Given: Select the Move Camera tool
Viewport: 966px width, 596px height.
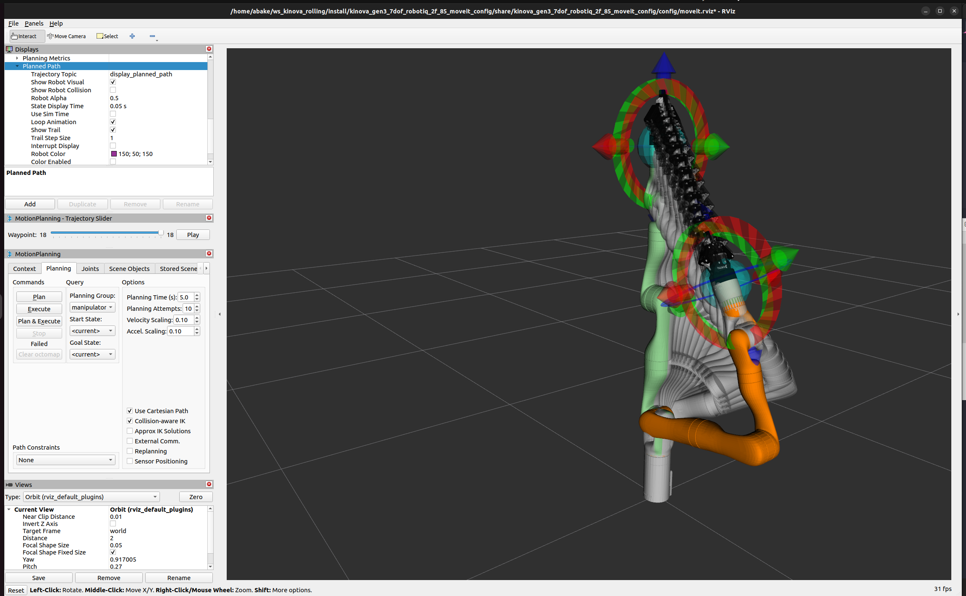Looking at the screenshot, I should click(x=66, y=36).
